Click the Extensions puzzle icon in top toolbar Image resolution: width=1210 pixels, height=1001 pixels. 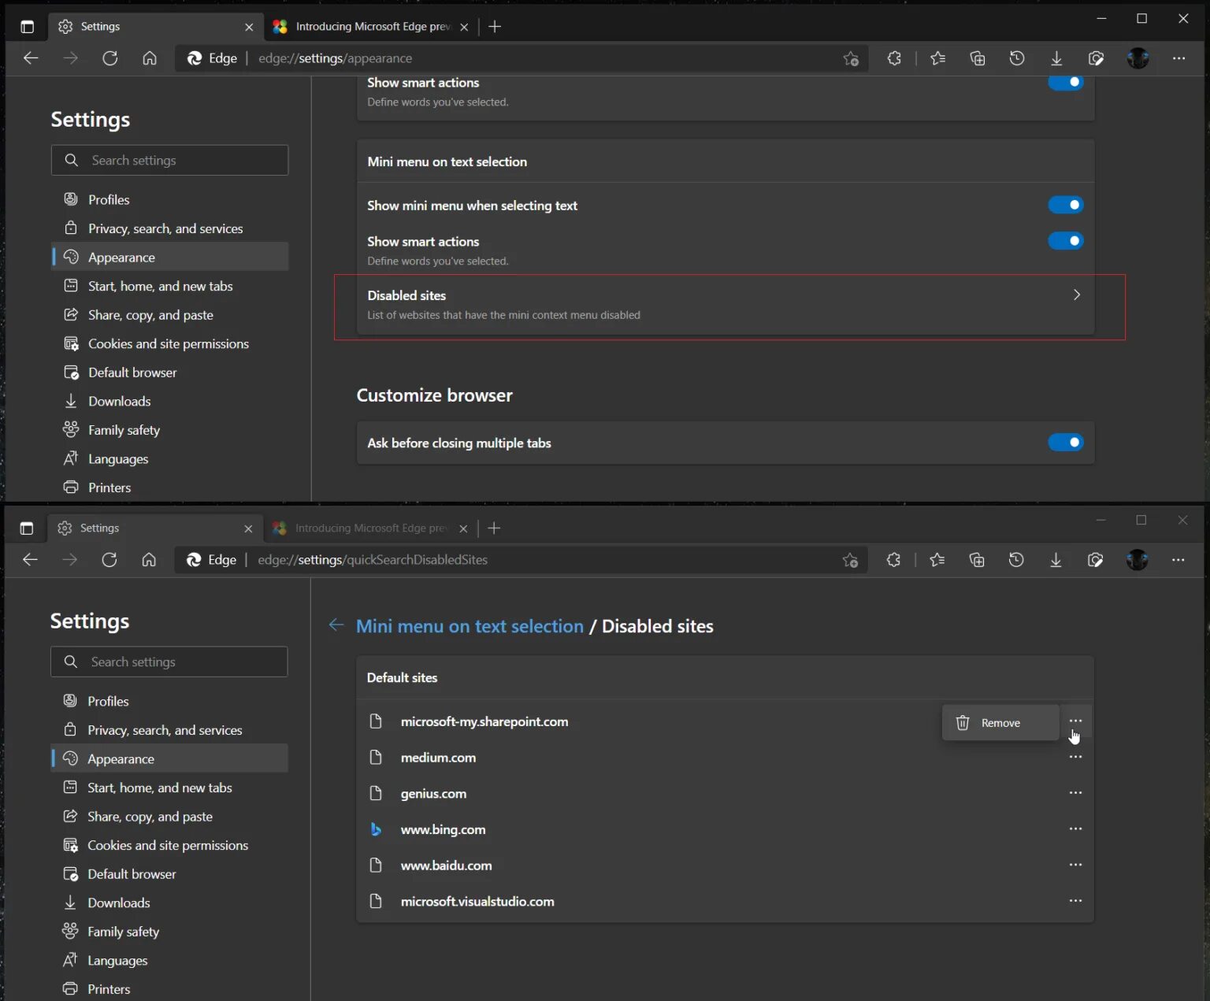(x=894, y=58)
